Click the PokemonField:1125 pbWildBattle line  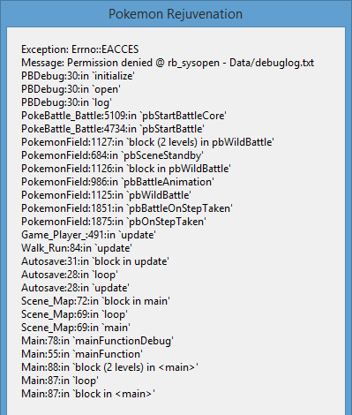tap(106, 195)
